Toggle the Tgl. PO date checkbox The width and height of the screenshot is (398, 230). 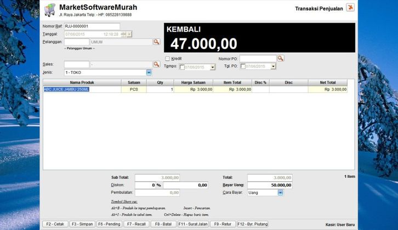coord(243,66)
